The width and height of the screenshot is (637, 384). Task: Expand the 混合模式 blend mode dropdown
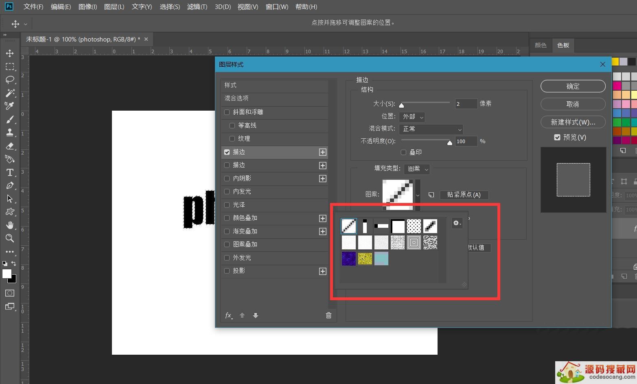[431, 129]
